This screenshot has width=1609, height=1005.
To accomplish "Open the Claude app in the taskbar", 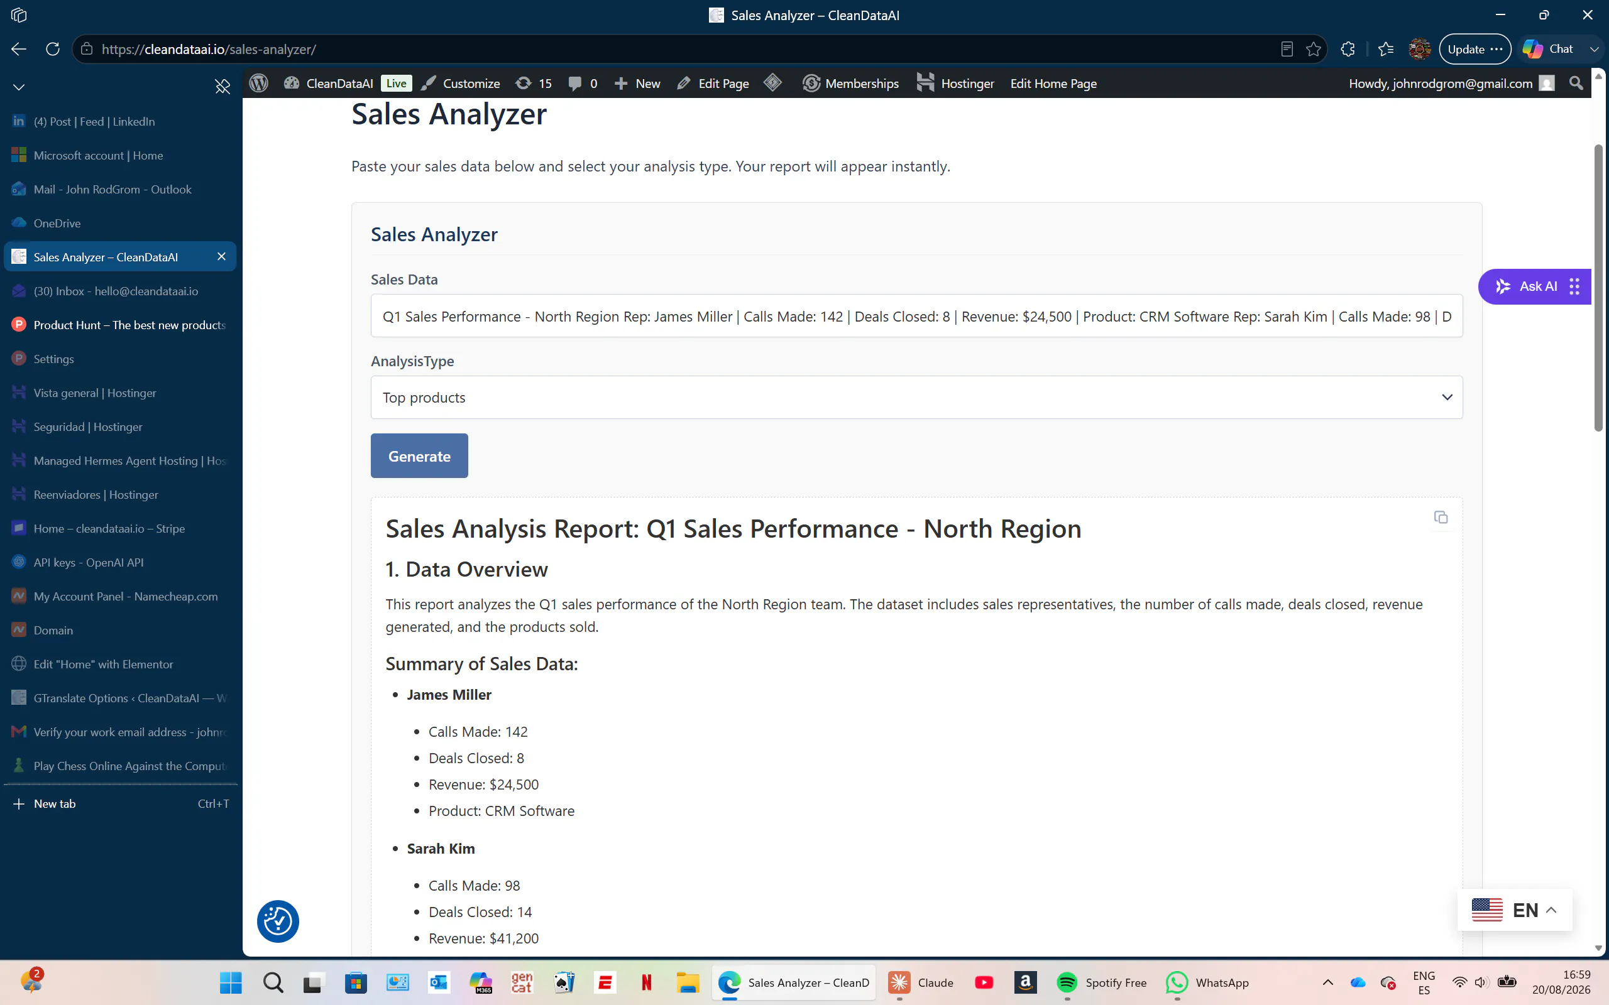I will click(921, 982).
